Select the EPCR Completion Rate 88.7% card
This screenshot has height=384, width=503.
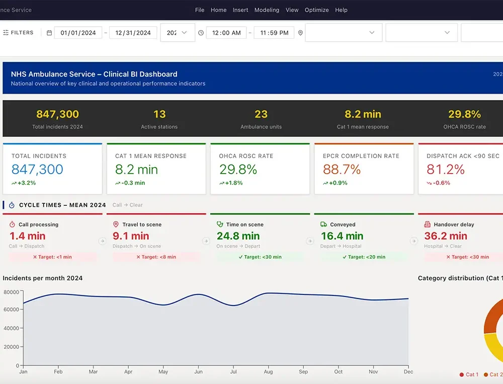[x=364, y=169]
